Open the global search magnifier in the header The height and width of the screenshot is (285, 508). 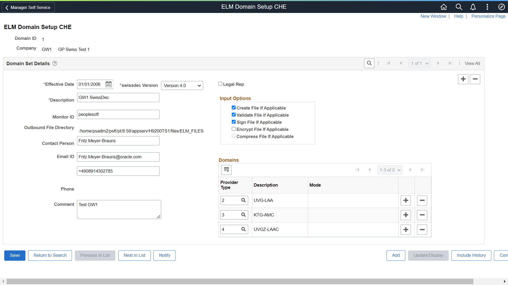[459, 7]
